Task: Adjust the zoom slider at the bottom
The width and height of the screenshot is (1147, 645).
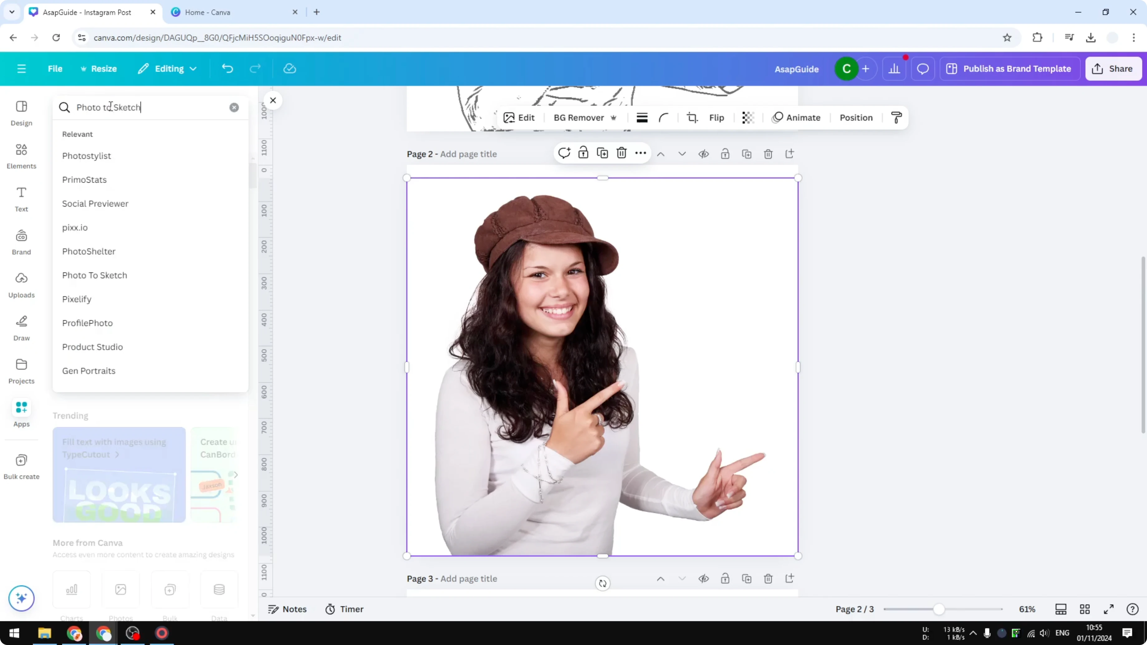Action: tap(939, 609)
